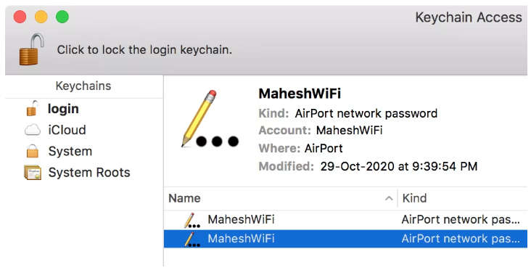531x278 pixels.
Task: Click the System keychain lock icon
Action: click(33, 151)
